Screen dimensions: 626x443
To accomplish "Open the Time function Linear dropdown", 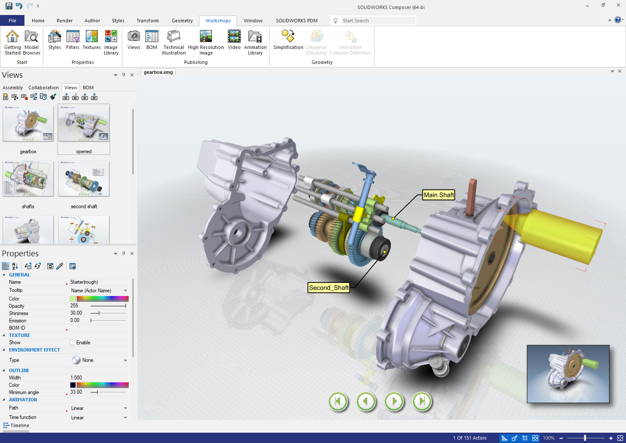I will coord(126,418).
